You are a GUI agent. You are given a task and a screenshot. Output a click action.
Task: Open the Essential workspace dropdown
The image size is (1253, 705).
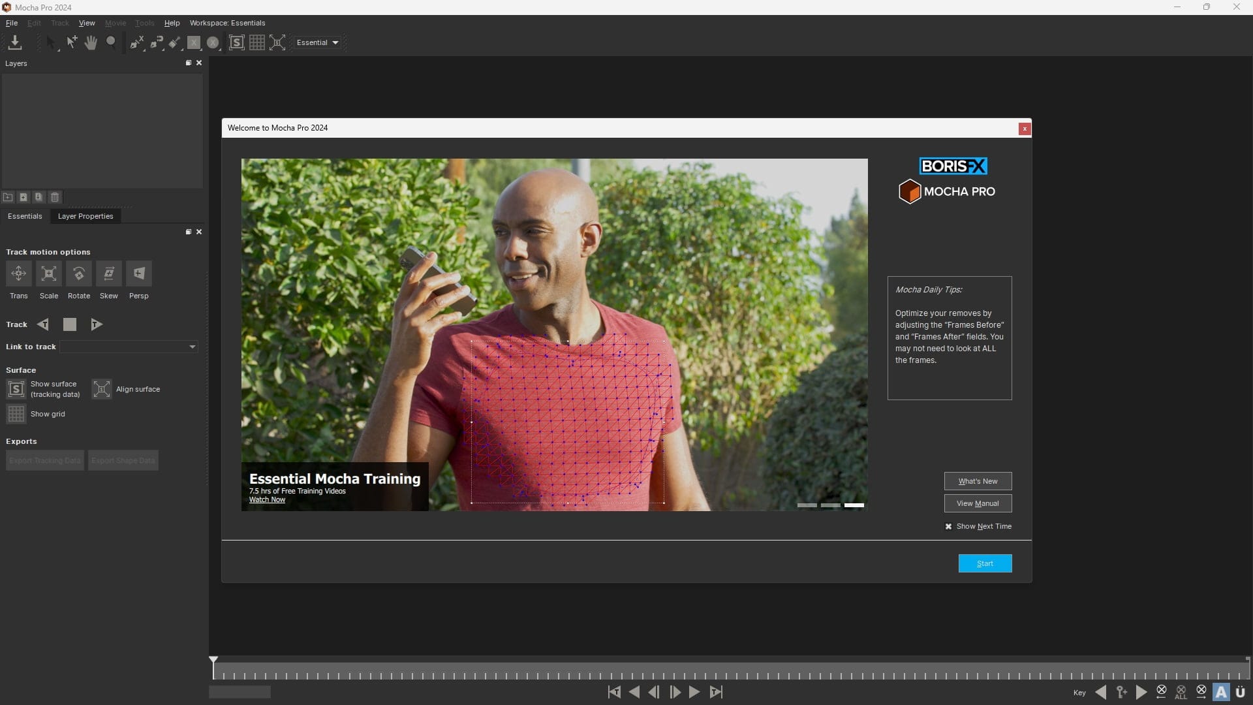click(318, 42)
